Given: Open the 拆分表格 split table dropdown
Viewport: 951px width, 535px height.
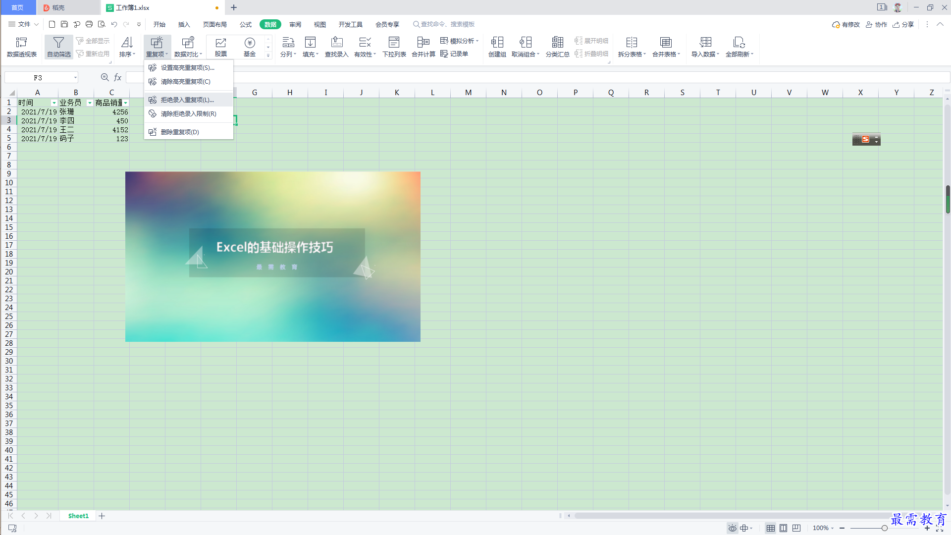Looking at the screenshot, I should [632, 47].
